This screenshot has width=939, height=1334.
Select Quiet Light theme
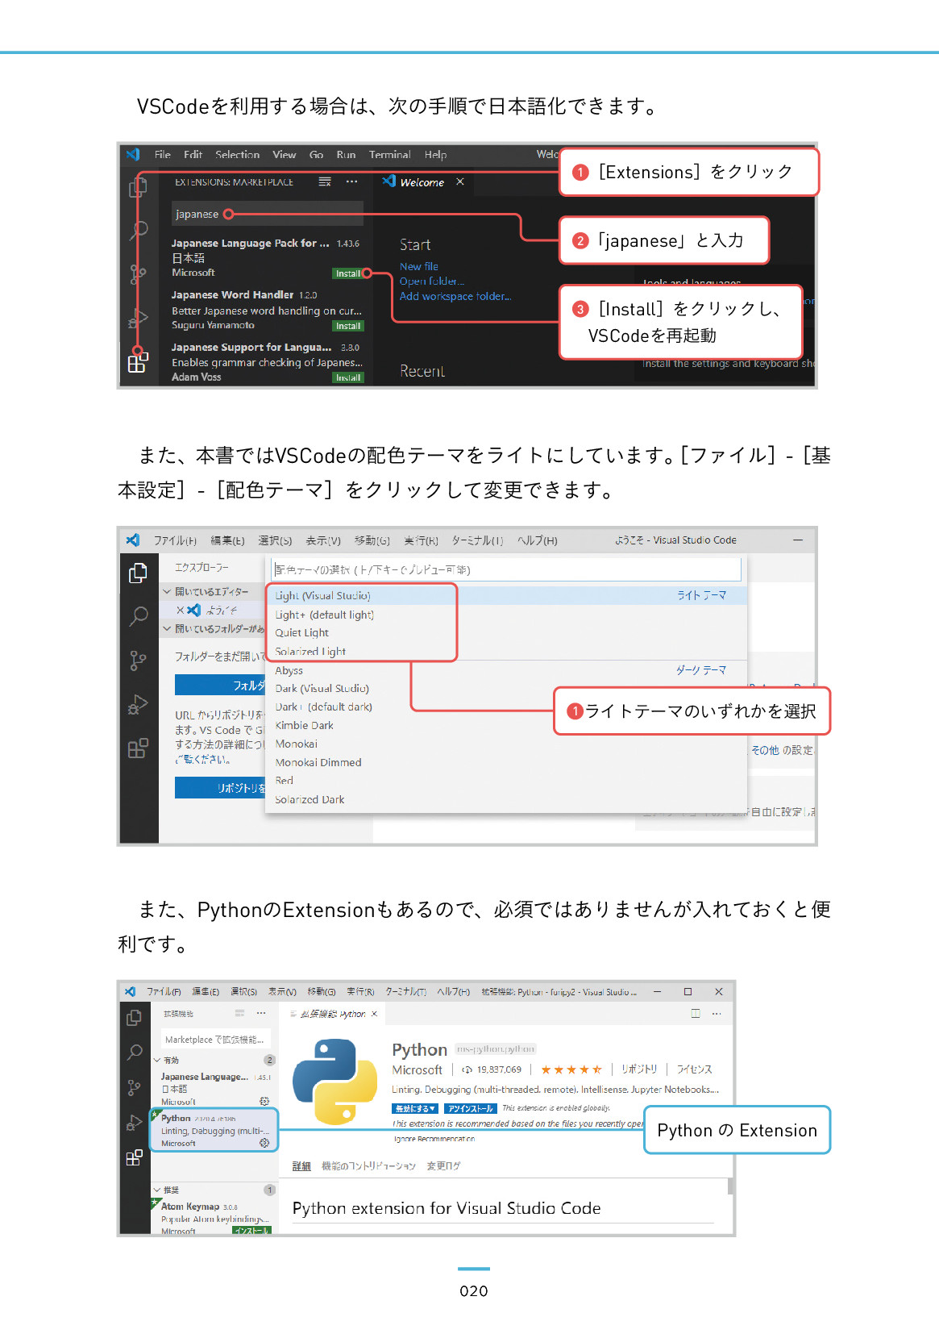pos(301,633)
